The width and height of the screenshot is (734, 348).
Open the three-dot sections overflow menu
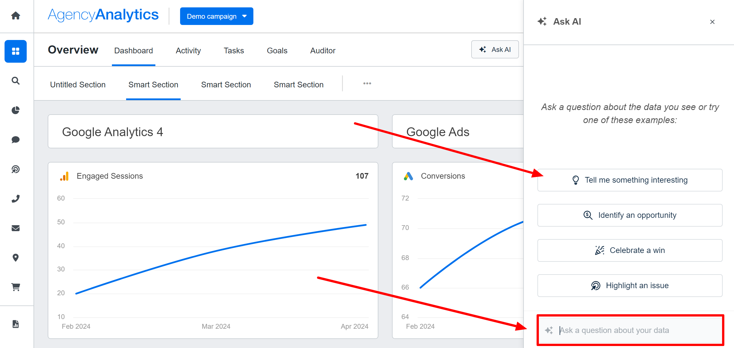click(367, 83)
